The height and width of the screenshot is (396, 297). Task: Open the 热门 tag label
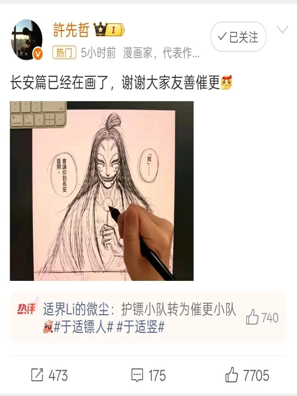tap(64, 53)
